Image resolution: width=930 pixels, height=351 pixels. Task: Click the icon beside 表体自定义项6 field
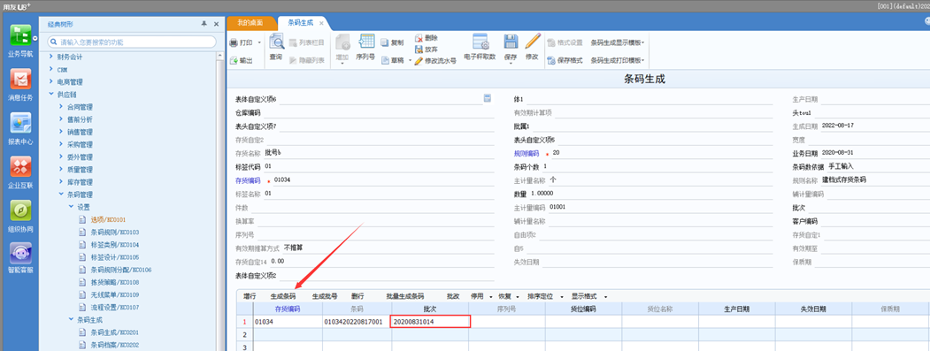[488, 98]
